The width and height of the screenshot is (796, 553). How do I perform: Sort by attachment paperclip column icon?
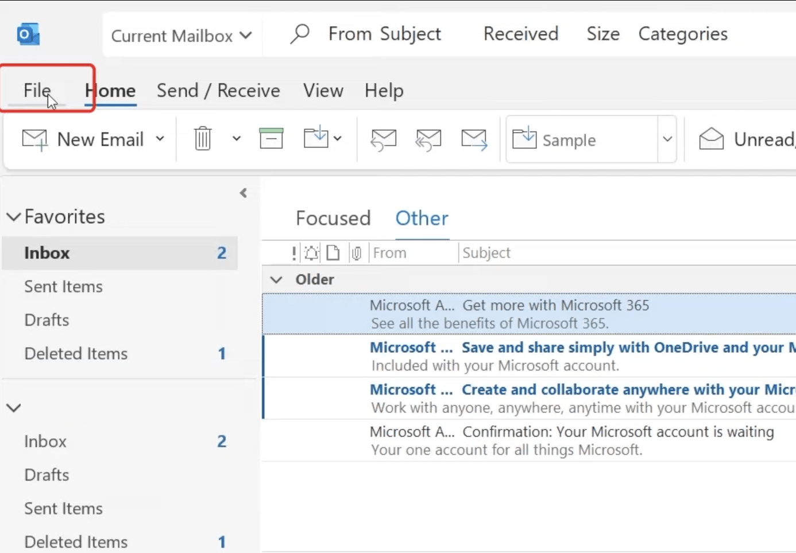pyautogui.click(x=357, y=253)
